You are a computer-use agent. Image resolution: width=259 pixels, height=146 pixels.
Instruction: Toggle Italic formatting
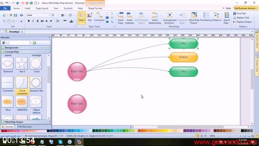coord(33,21)
